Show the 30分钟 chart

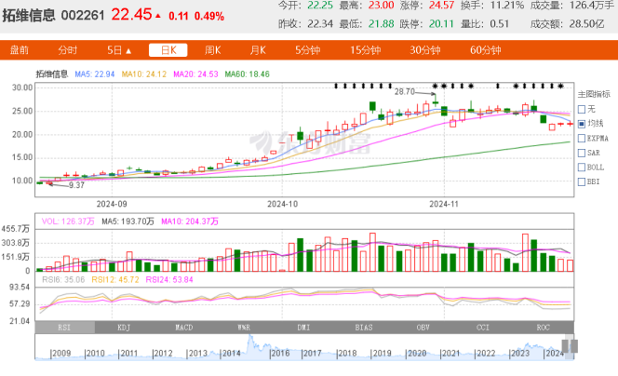424,50
